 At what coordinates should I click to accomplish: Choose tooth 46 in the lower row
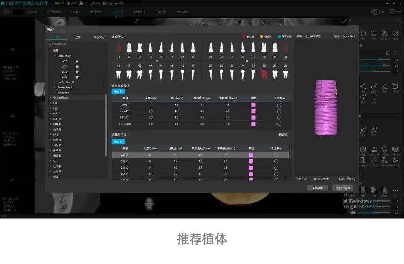coord(140,74)
